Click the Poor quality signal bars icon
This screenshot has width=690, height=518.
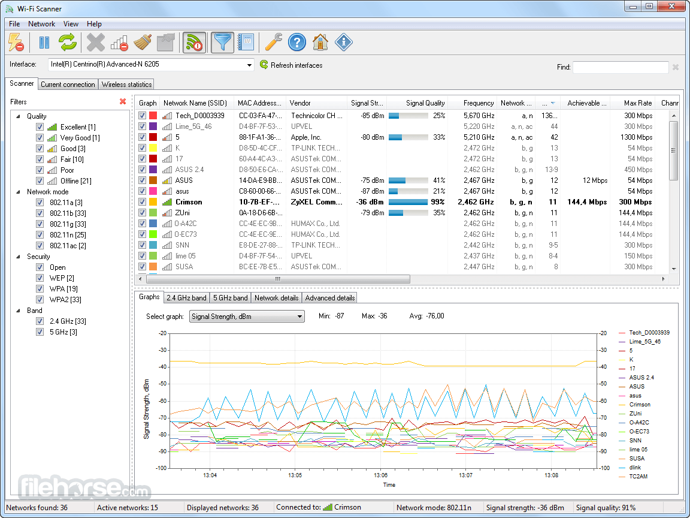[x=52, y=170]
